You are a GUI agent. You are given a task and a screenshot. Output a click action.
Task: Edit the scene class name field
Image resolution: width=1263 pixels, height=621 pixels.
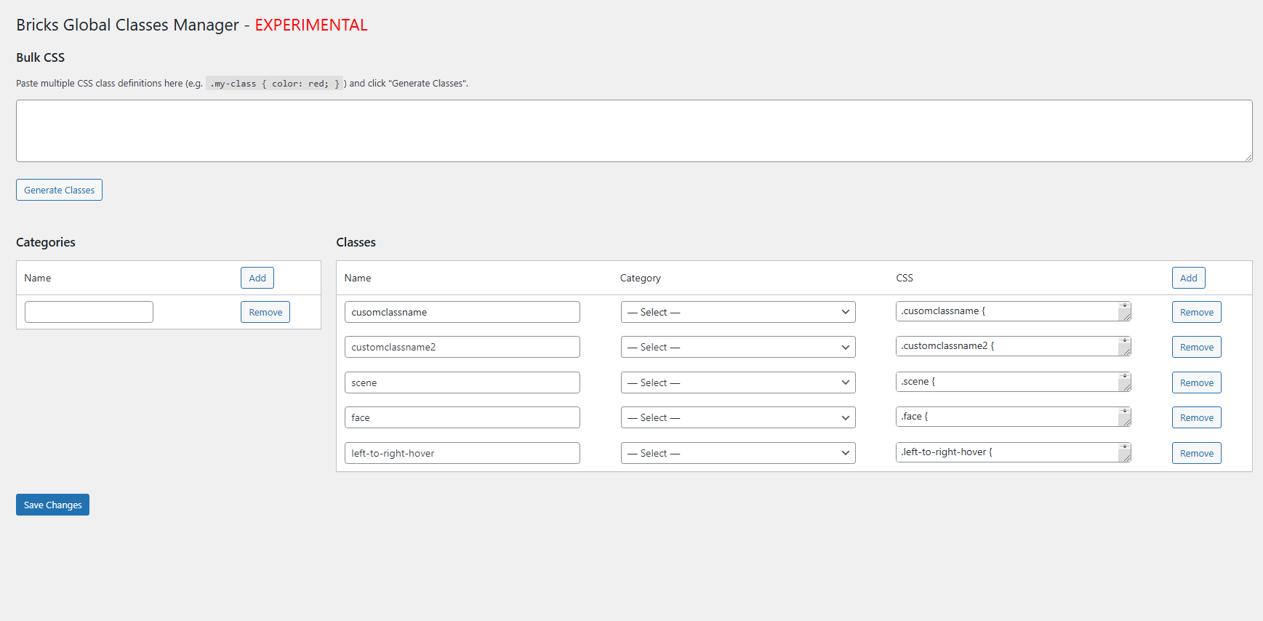tap(462, 382)
